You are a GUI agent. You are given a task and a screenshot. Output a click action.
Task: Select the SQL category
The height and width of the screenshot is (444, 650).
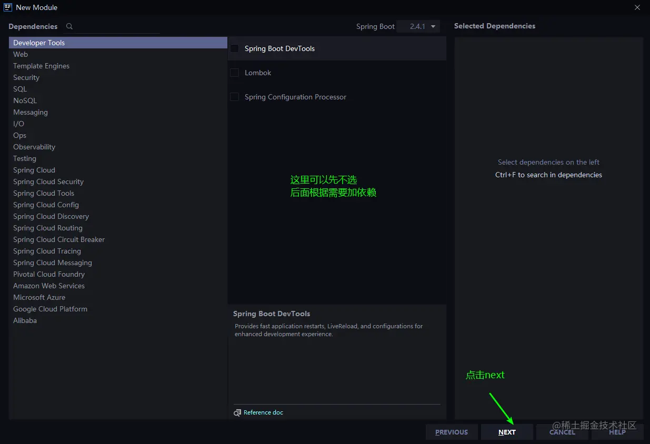click(x=118, y=89)
